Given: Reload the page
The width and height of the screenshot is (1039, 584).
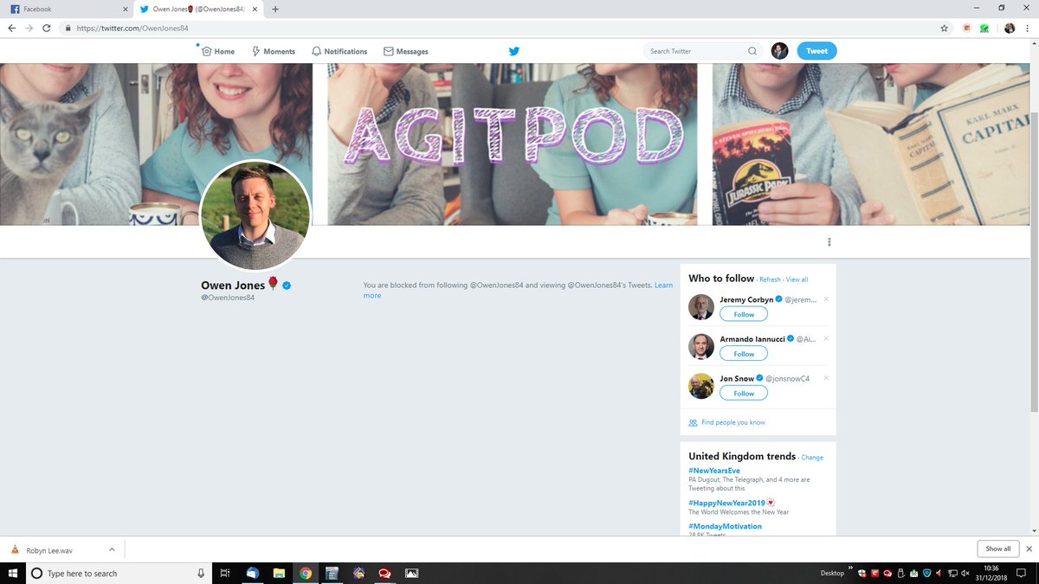Looking at the screenshot, I should point(48,28).
